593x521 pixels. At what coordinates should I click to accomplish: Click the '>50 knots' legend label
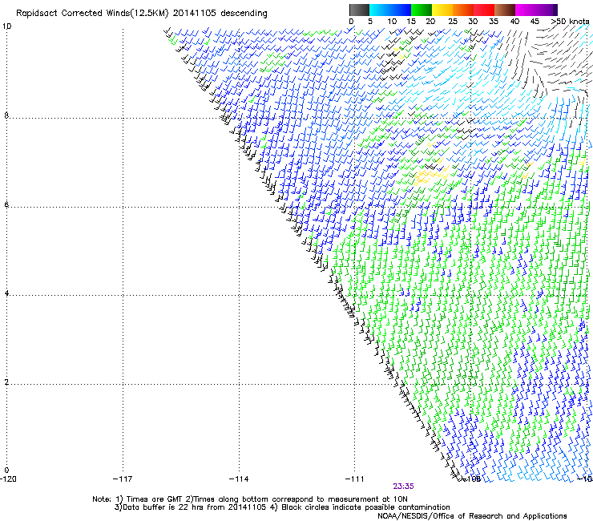pyautogui.click(x=570, y=22)
